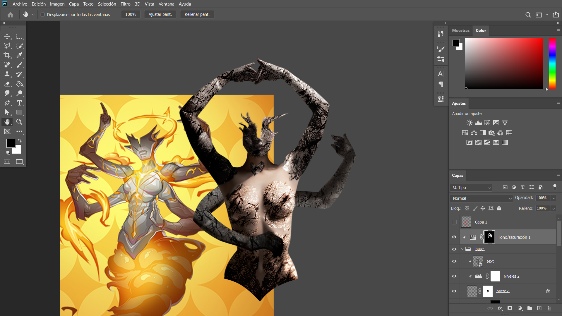Hide the Tono/saturación 1 layer

(x=454, y=237)
